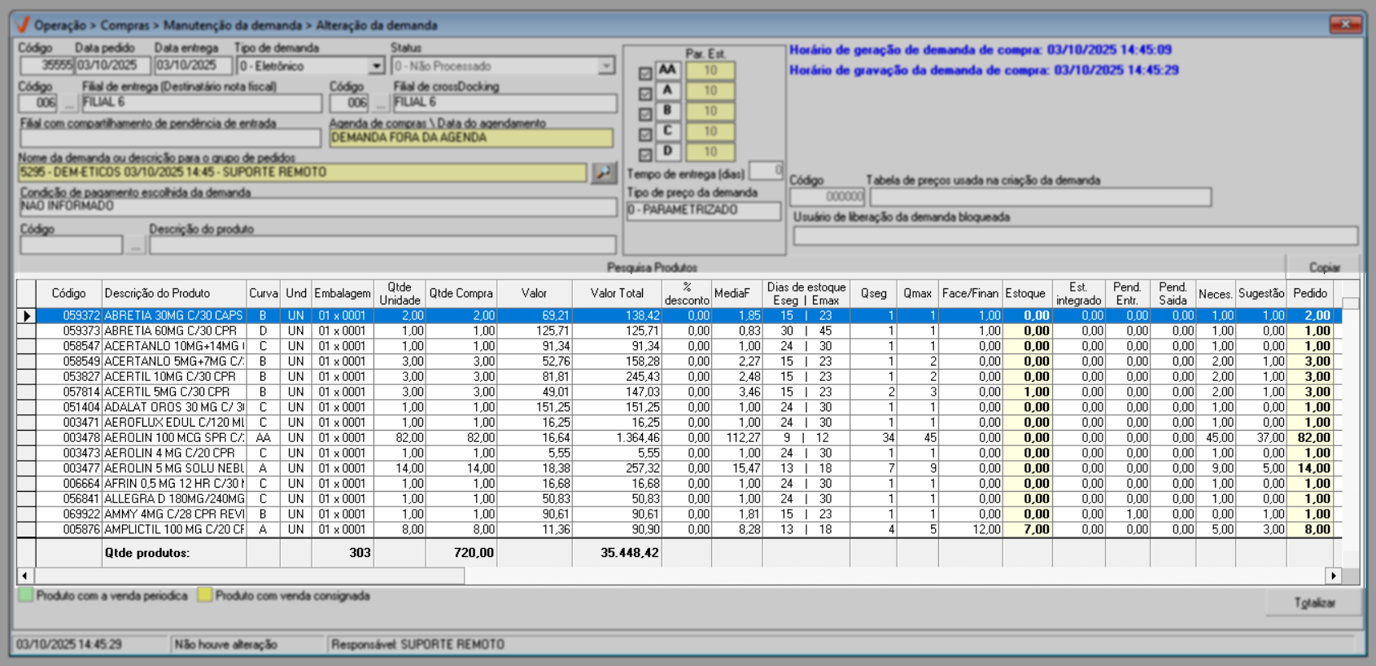
Task: Click the Valor Total column header
Action: click(616, 294)
